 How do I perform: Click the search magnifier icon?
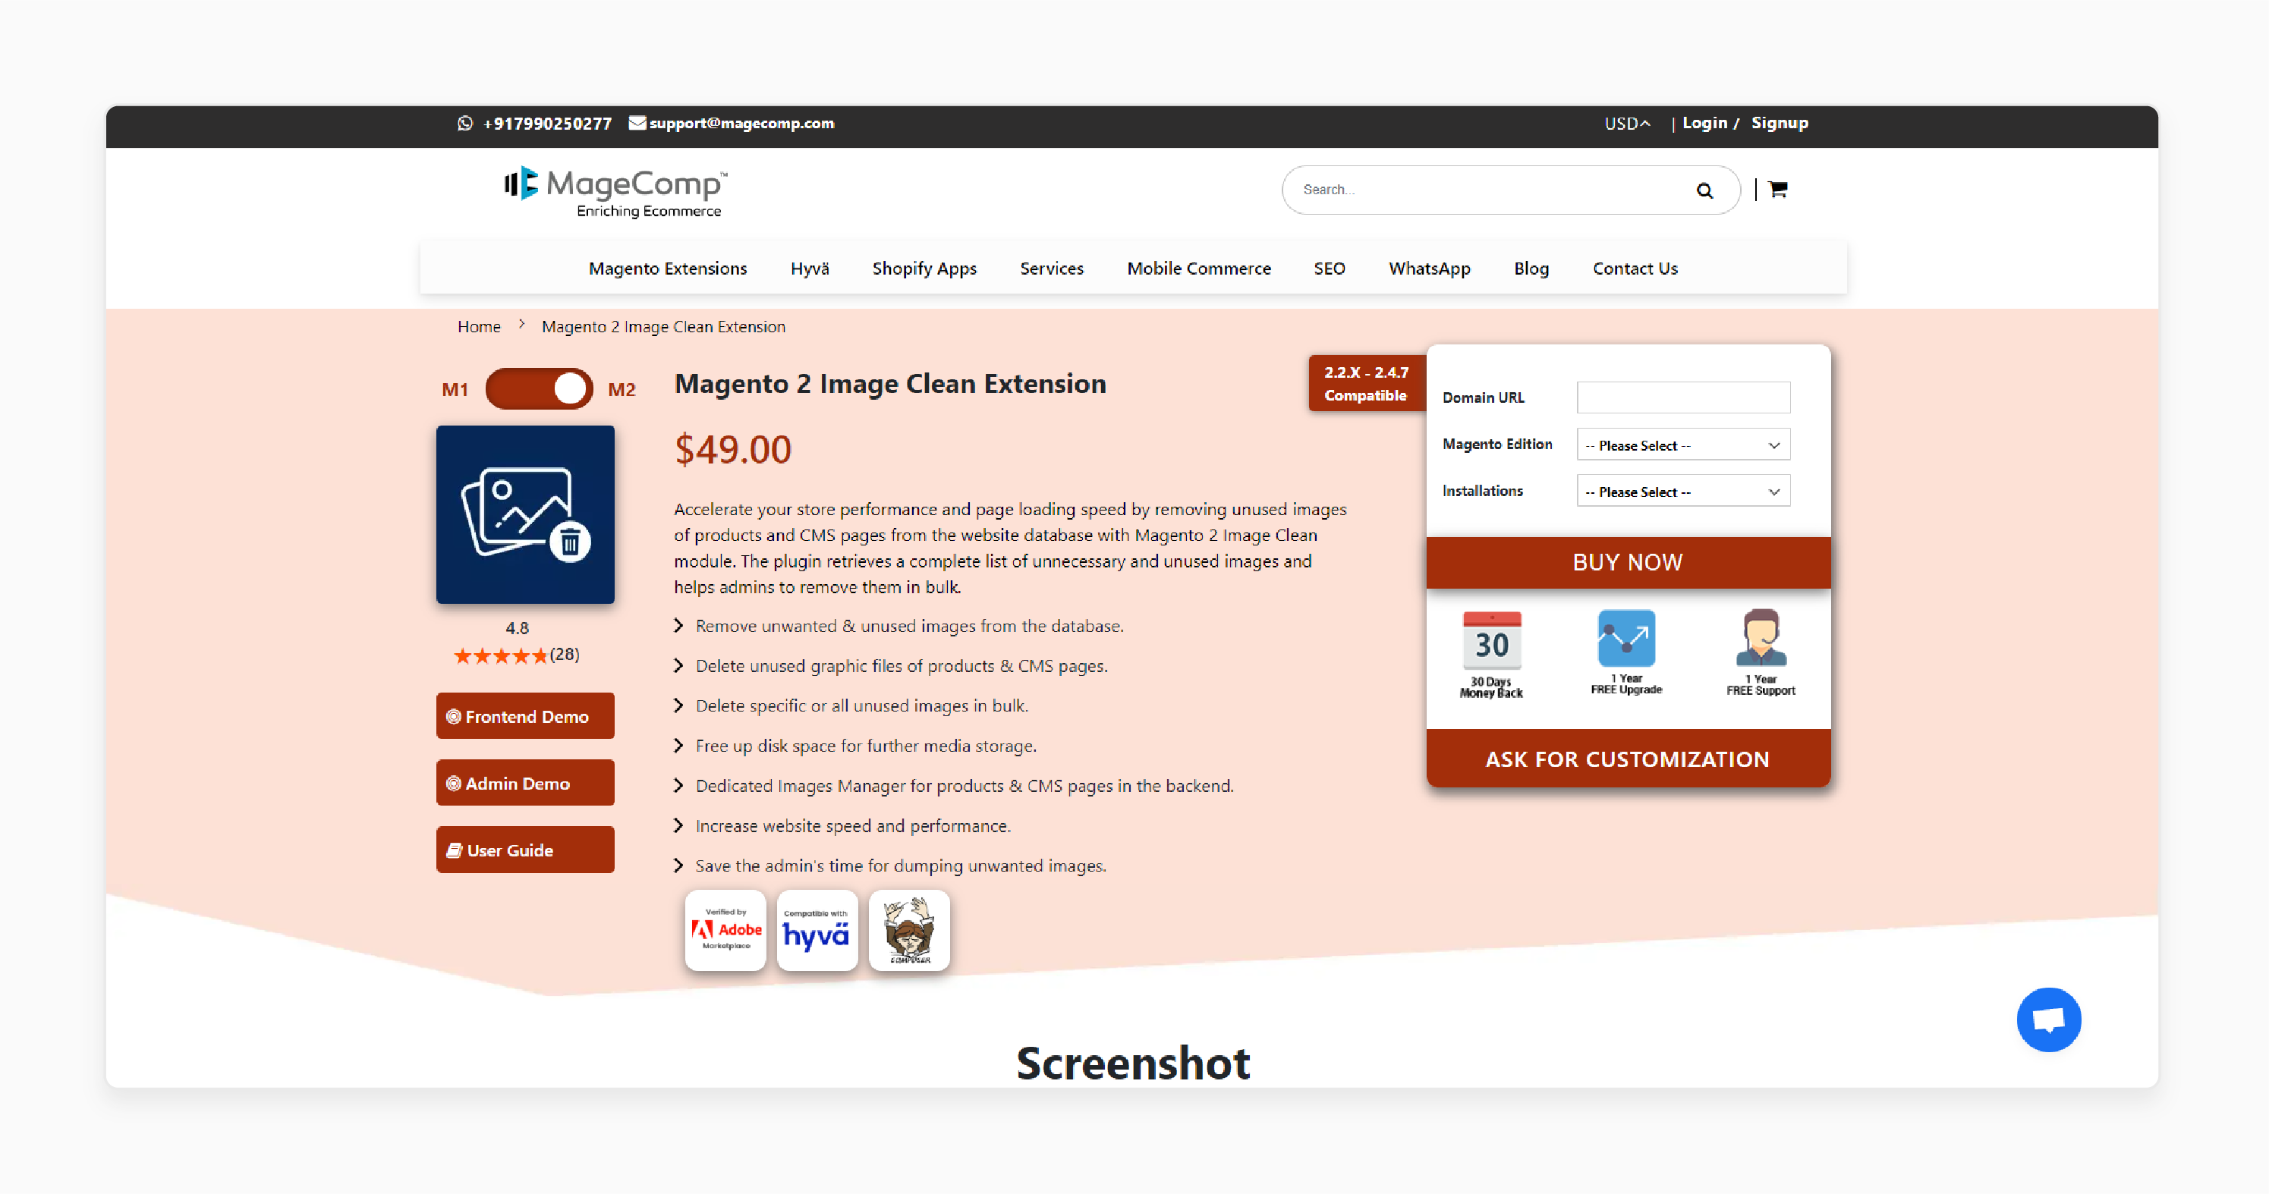pyautogui.click(x=1704, y=190)
